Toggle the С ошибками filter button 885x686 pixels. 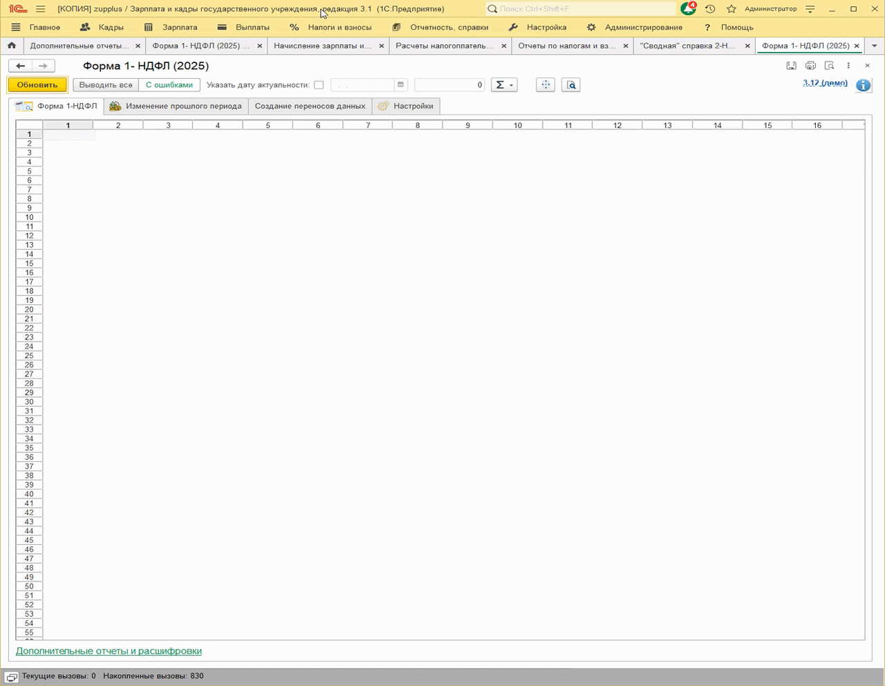[x=169, y=85]
